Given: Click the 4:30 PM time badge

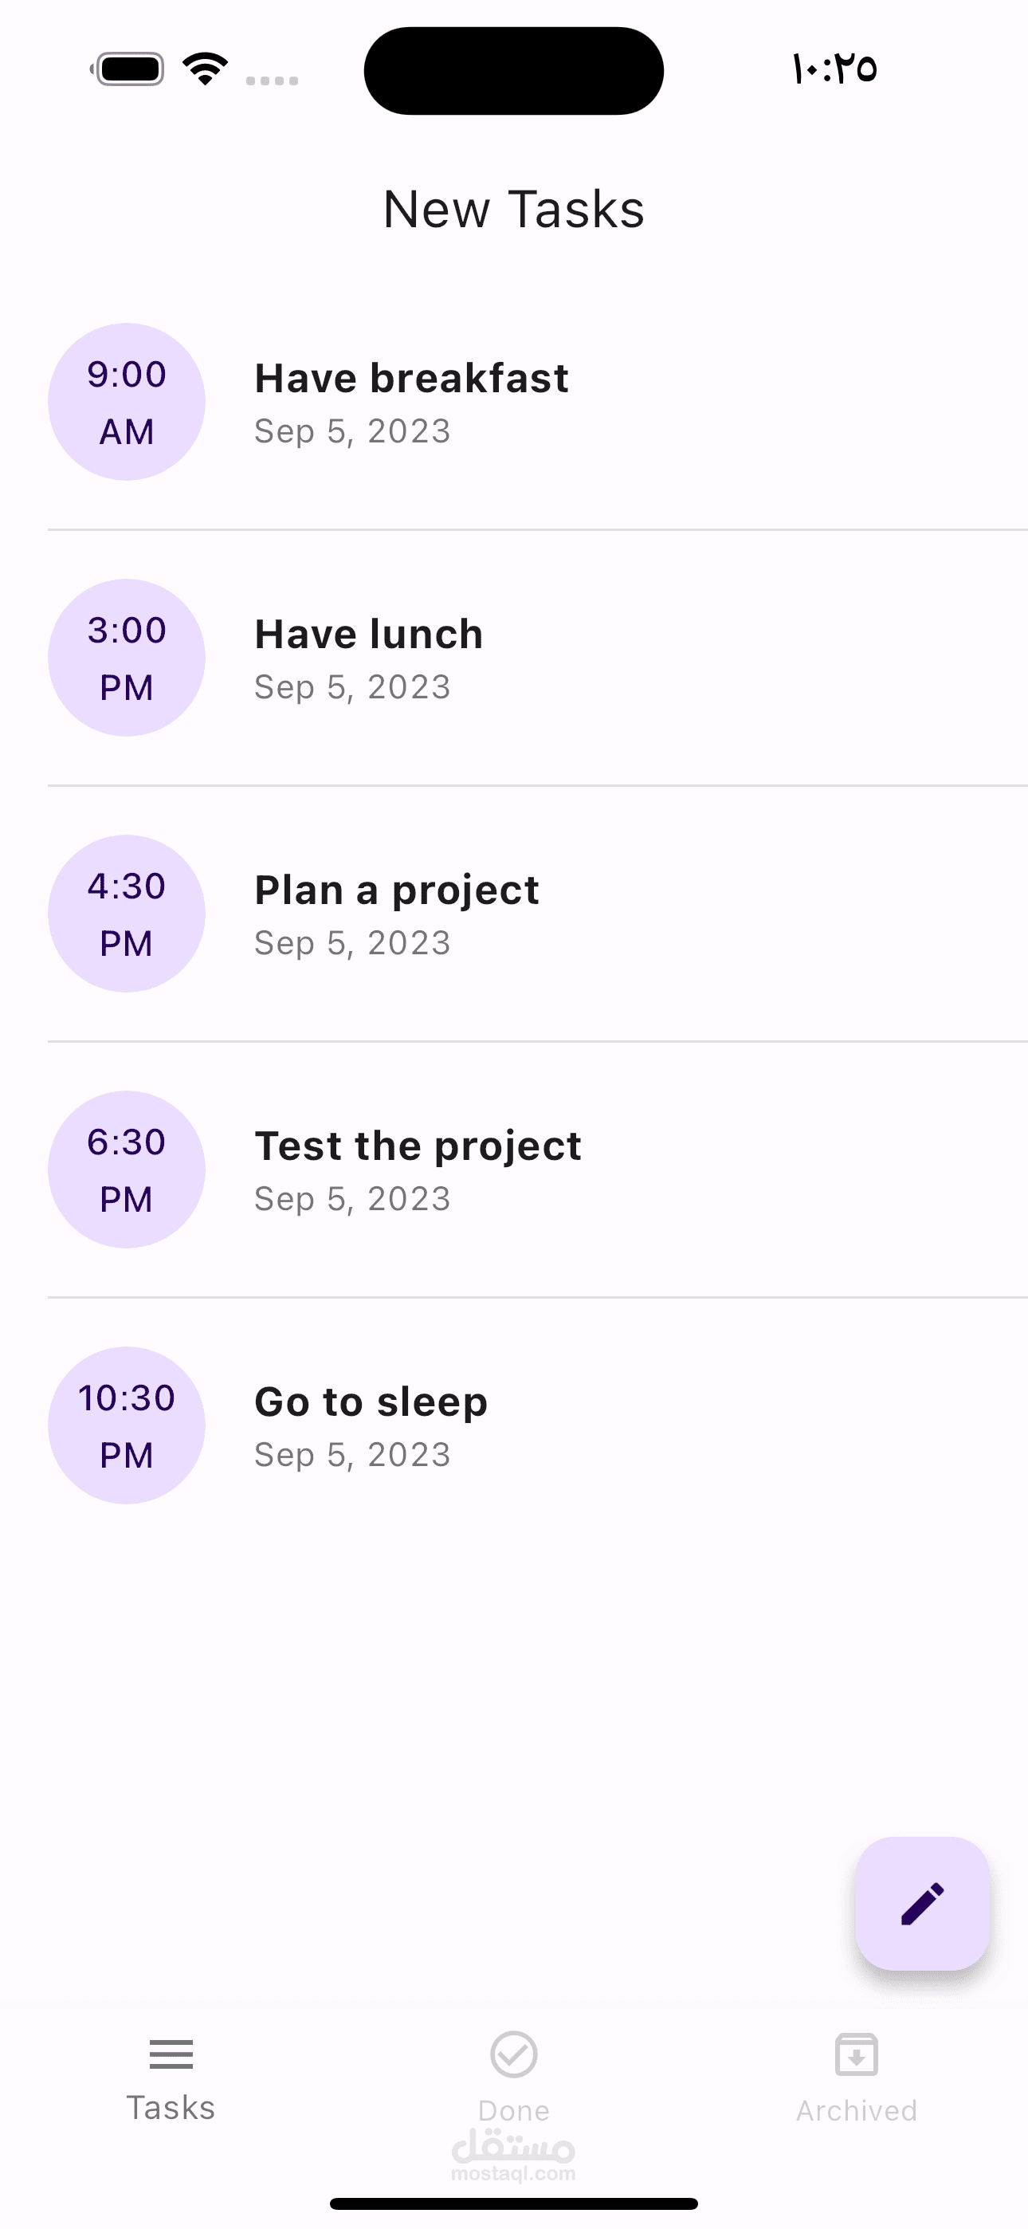Looking at the screenshot, I should click(127, 914).
